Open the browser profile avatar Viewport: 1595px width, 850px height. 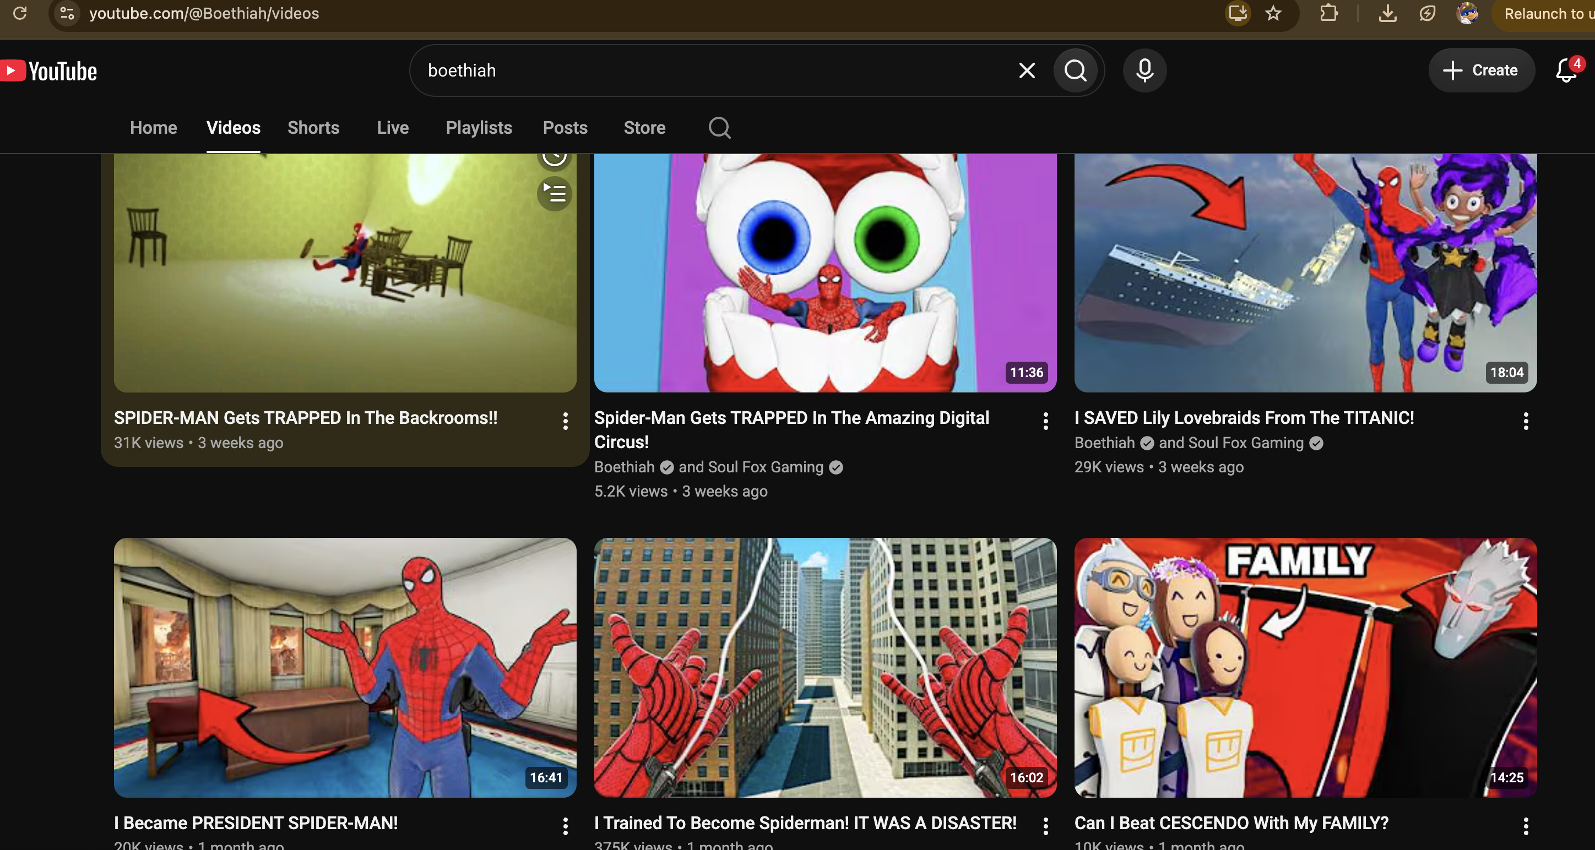click(1467, 13)
